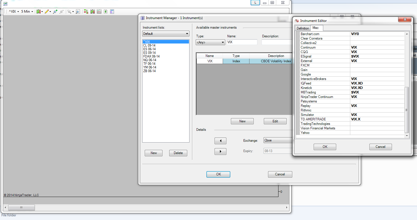Open the chart properties icon
This screenshot has width=417, height=220.
[x=112, y=12]
